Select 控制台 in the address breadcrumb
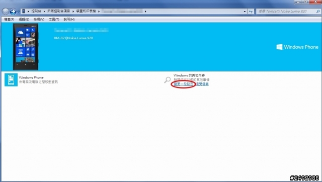322x182 pixels. click(36, 11)
